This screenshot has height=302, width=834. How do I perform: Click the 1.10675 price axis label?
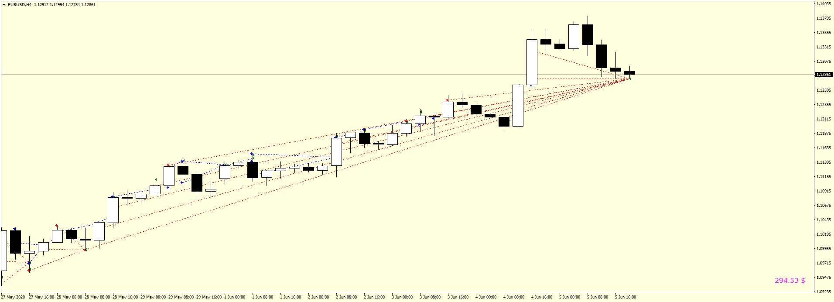pyautogui.click(x=824, y=206)
